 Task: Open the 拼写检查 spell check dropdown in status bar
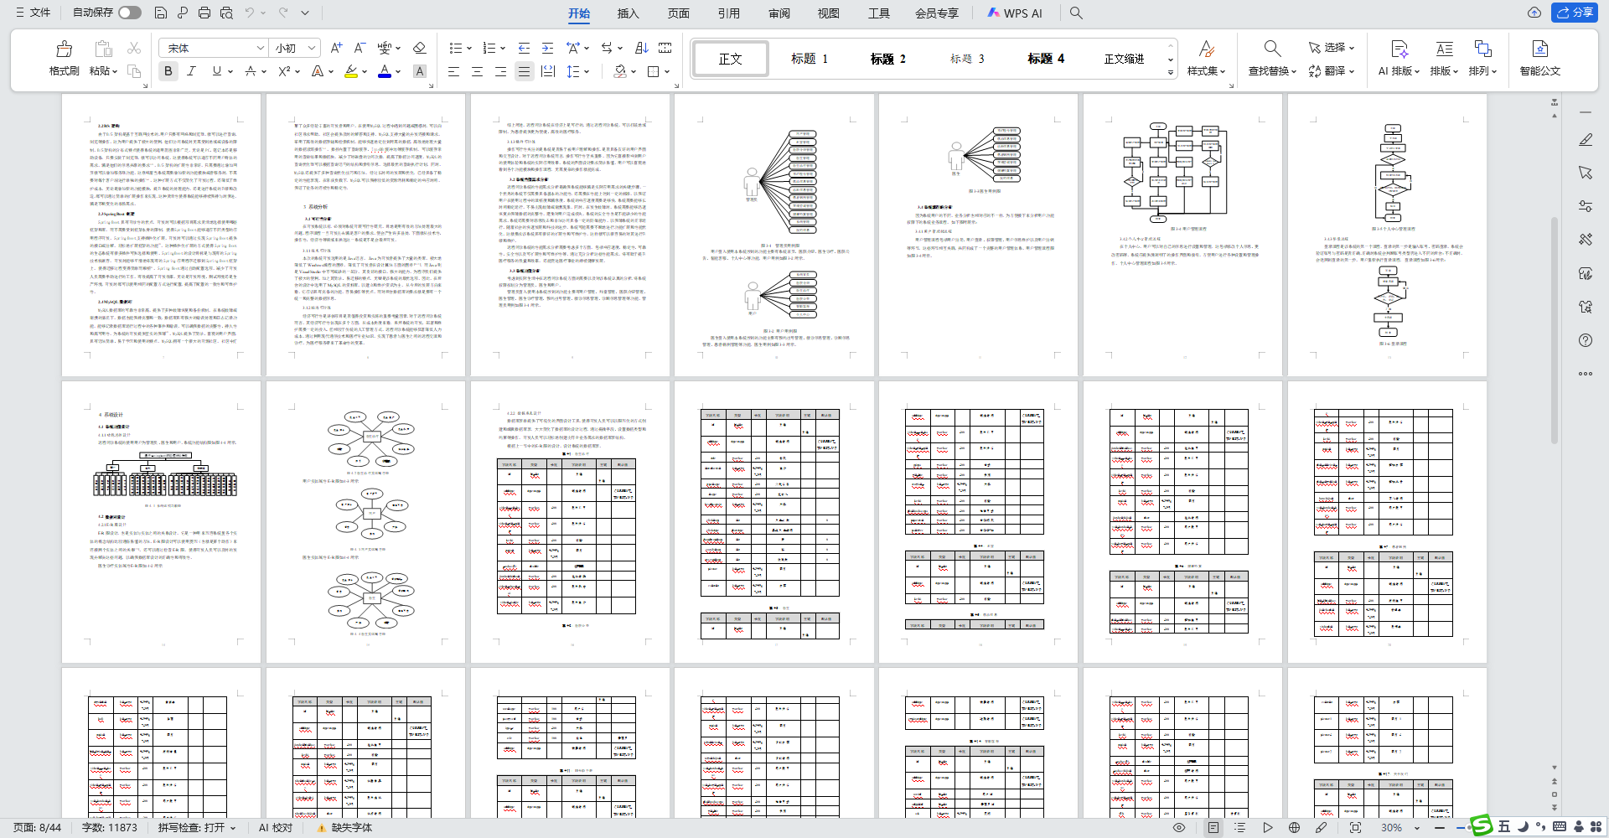[x=234, y=828]
